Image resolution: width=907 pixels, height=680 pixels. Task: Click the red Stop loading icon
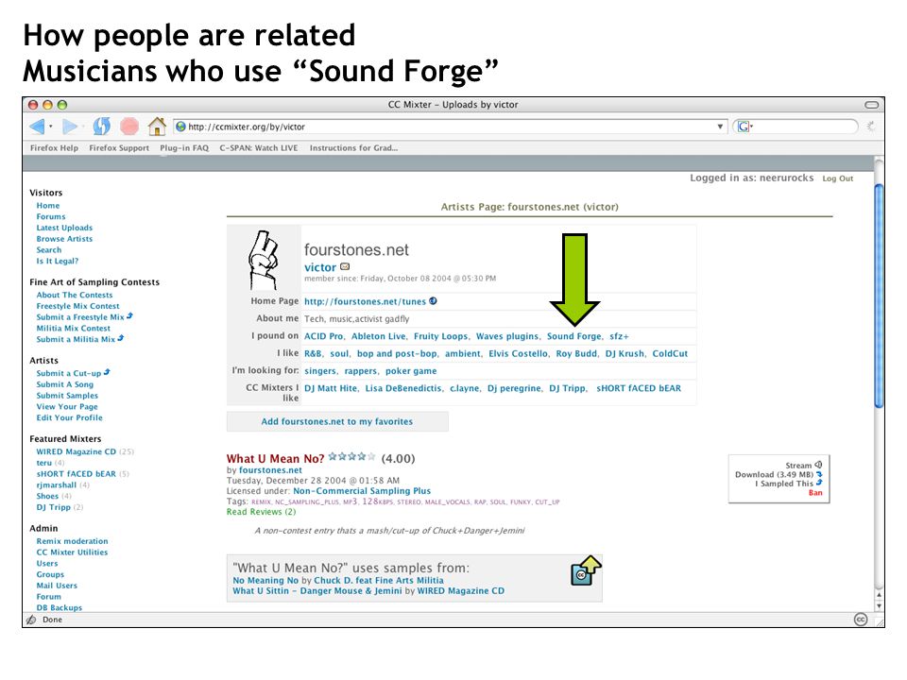click(129, 126)
